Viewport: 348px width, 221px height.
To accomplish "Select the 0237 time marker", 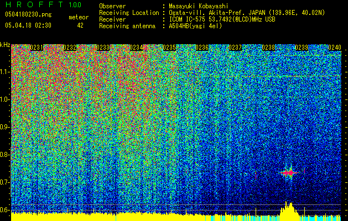I will 235,48.
